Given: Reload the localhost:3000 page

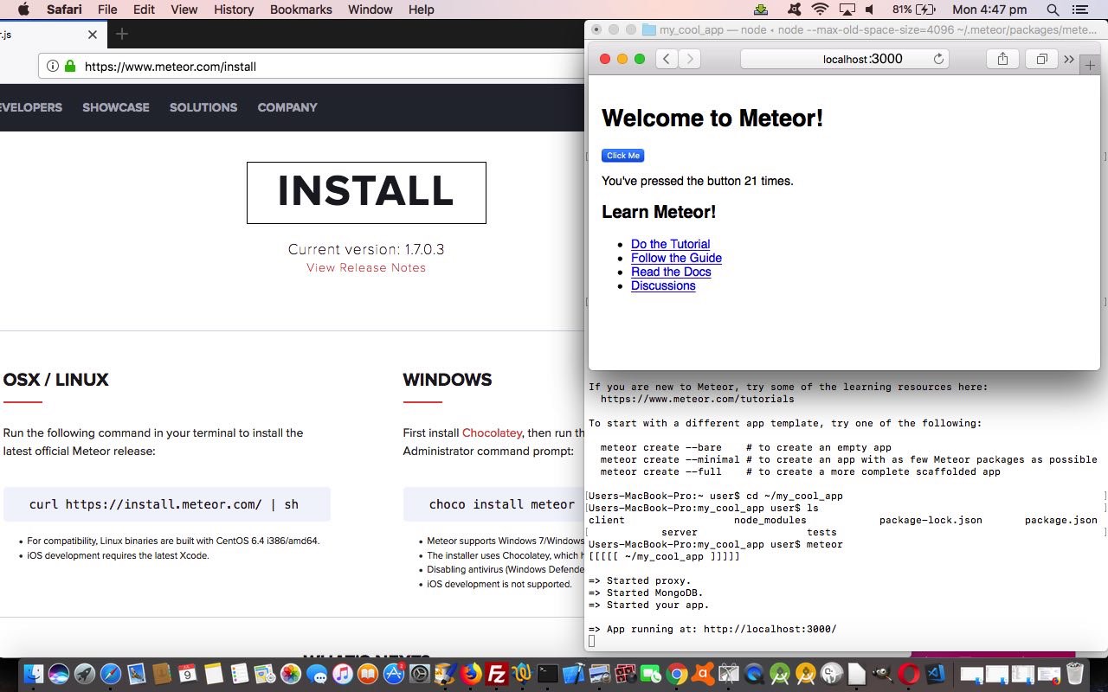Looking at the screenshot, I should pos(937,59).
